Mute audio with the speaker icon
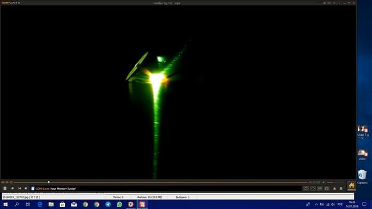372x209 pixels. point(323,182)
